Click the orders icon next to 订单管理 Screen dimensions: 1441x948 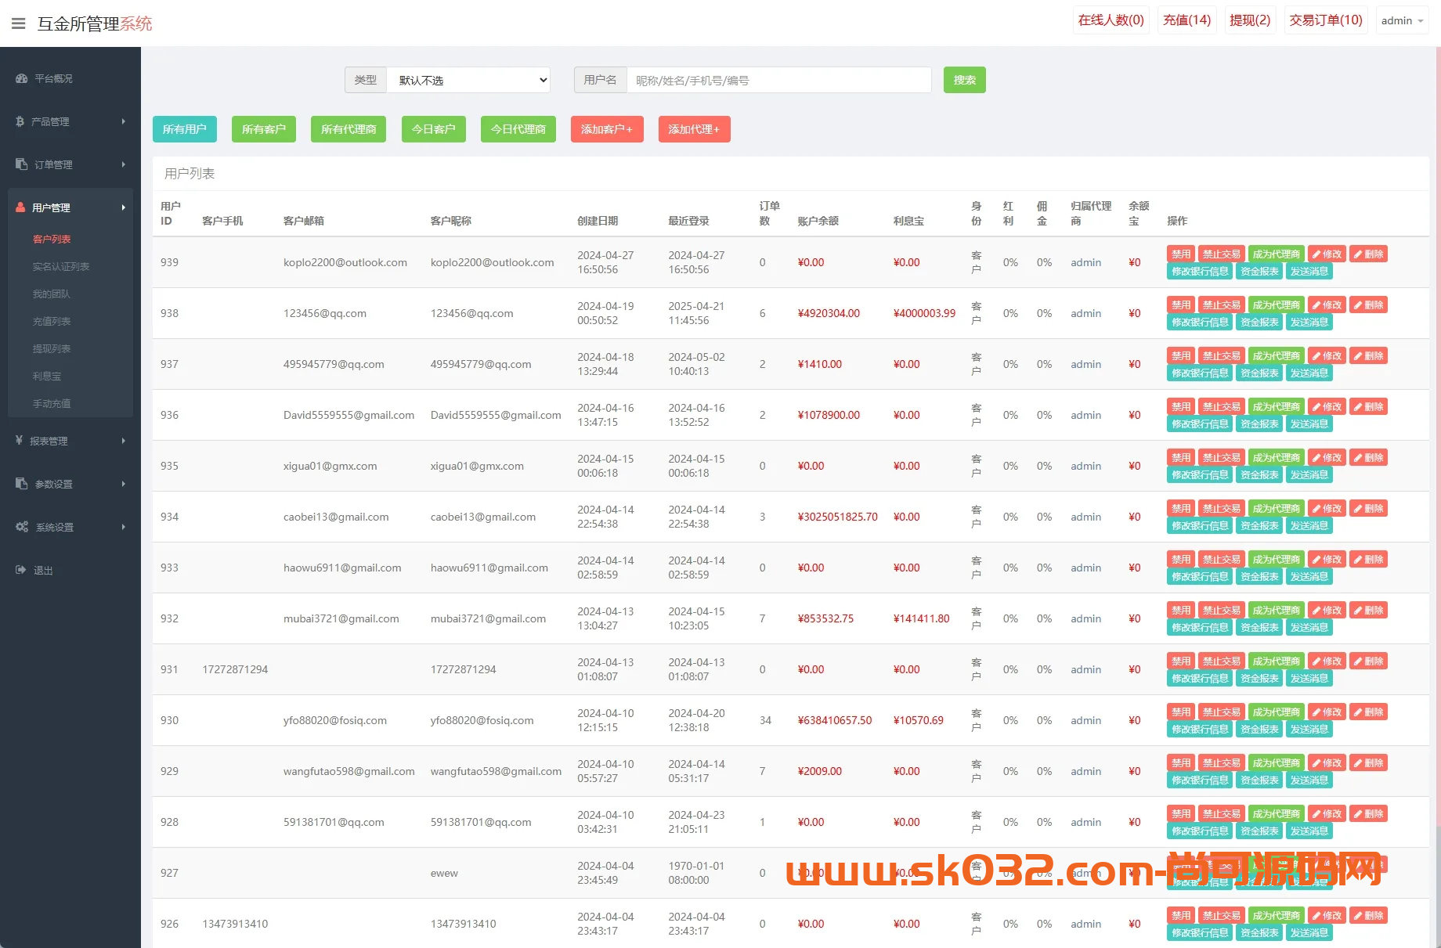[x=20, y=164]
